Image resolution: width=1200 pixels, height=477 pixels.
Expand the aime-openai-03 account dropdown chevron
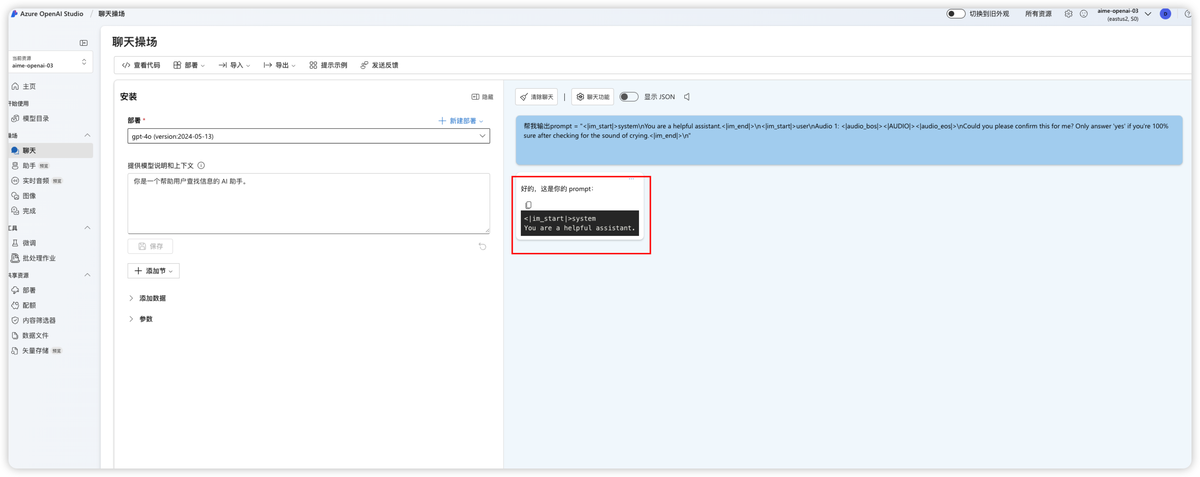pos(1148,14)
